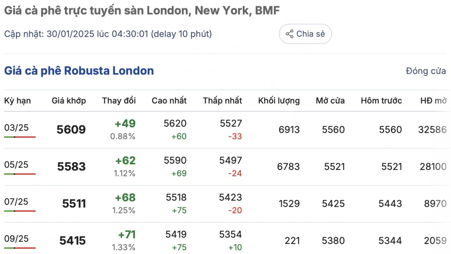Click the Thấp nhất column header
Viewport: 451px width, 254px height.
222,101
